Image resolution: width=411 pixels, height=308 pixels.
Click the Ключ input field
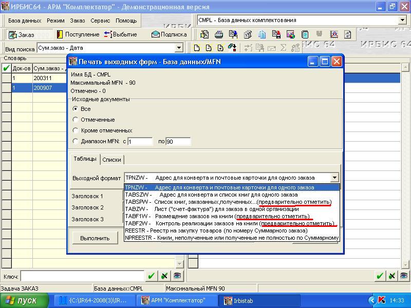(82, 276)
